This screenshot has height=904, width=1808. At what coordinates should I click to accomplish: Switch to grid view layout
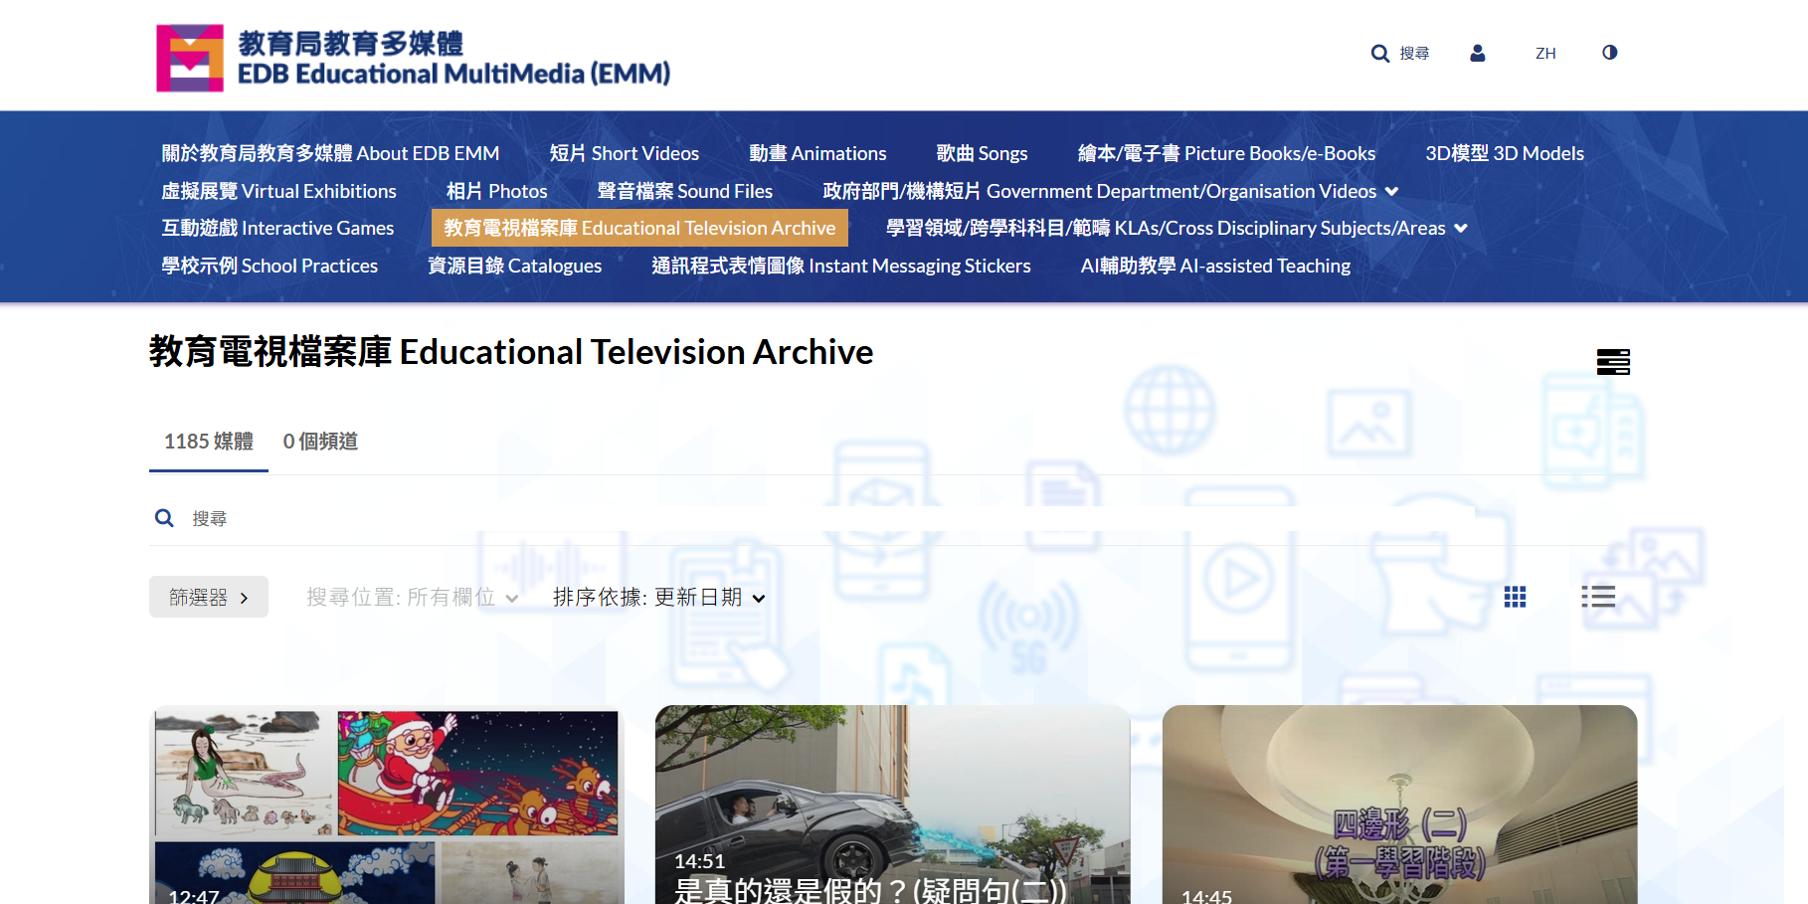coord(1515,597)
